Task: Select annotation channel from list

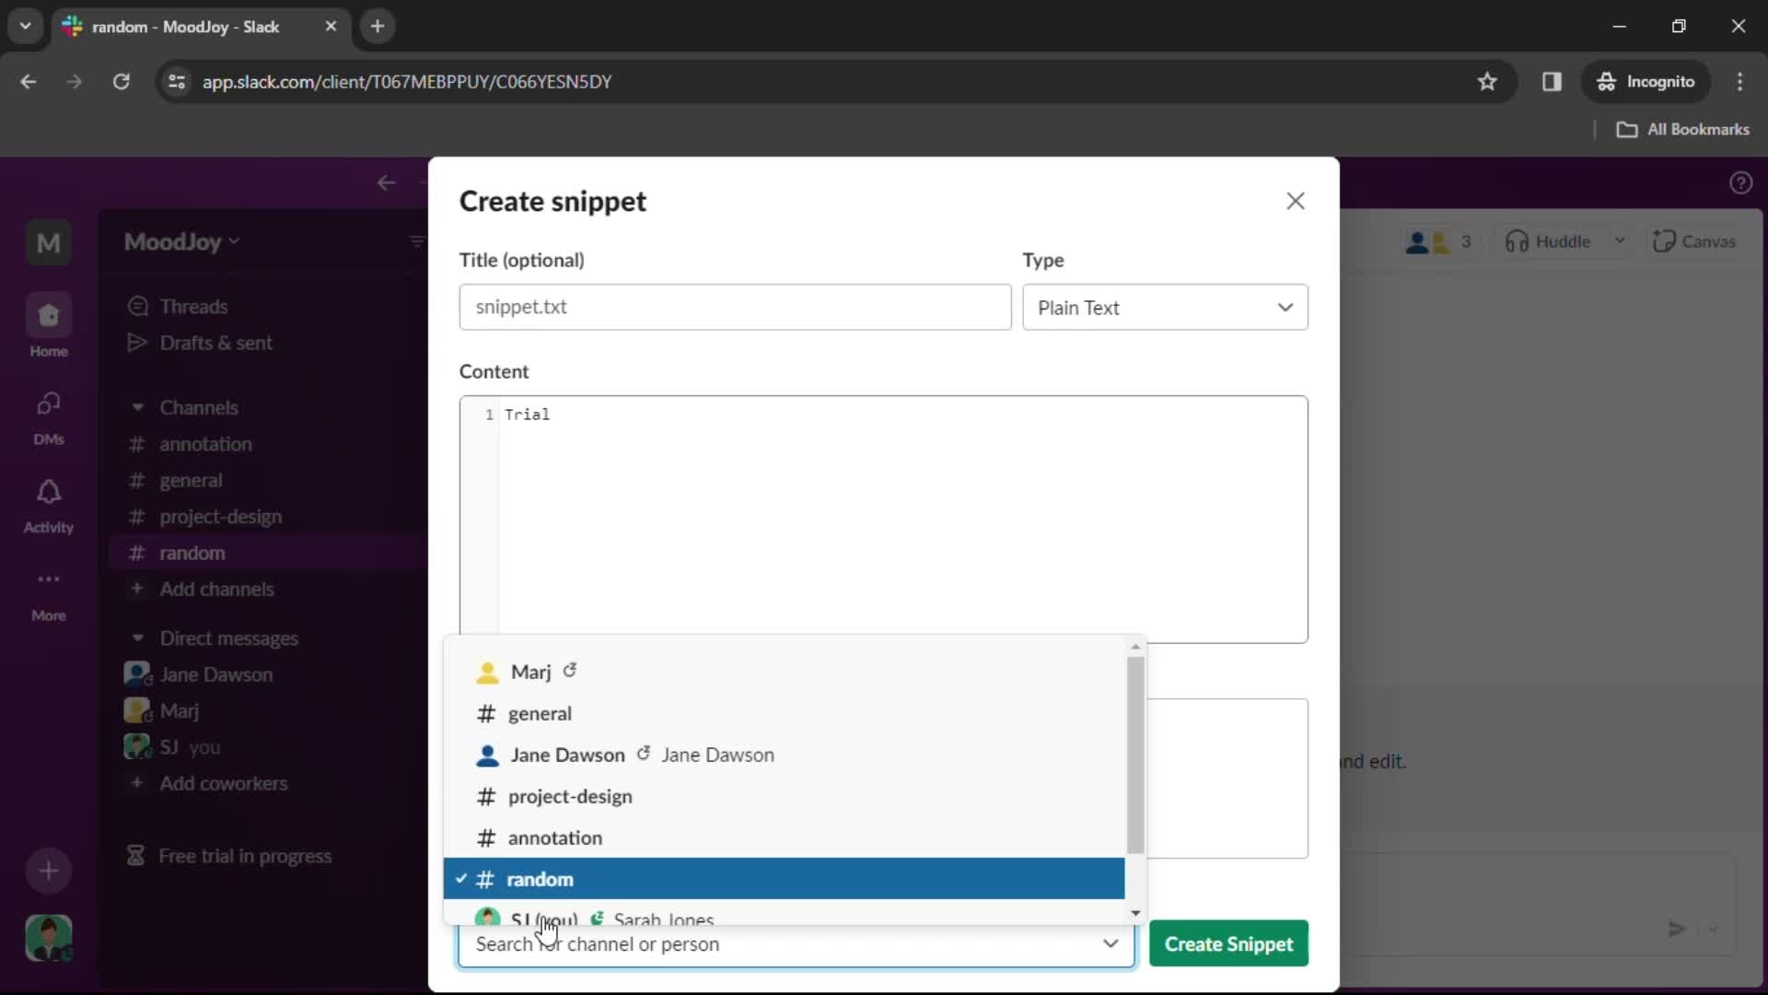Action: (x=553, y=837)
